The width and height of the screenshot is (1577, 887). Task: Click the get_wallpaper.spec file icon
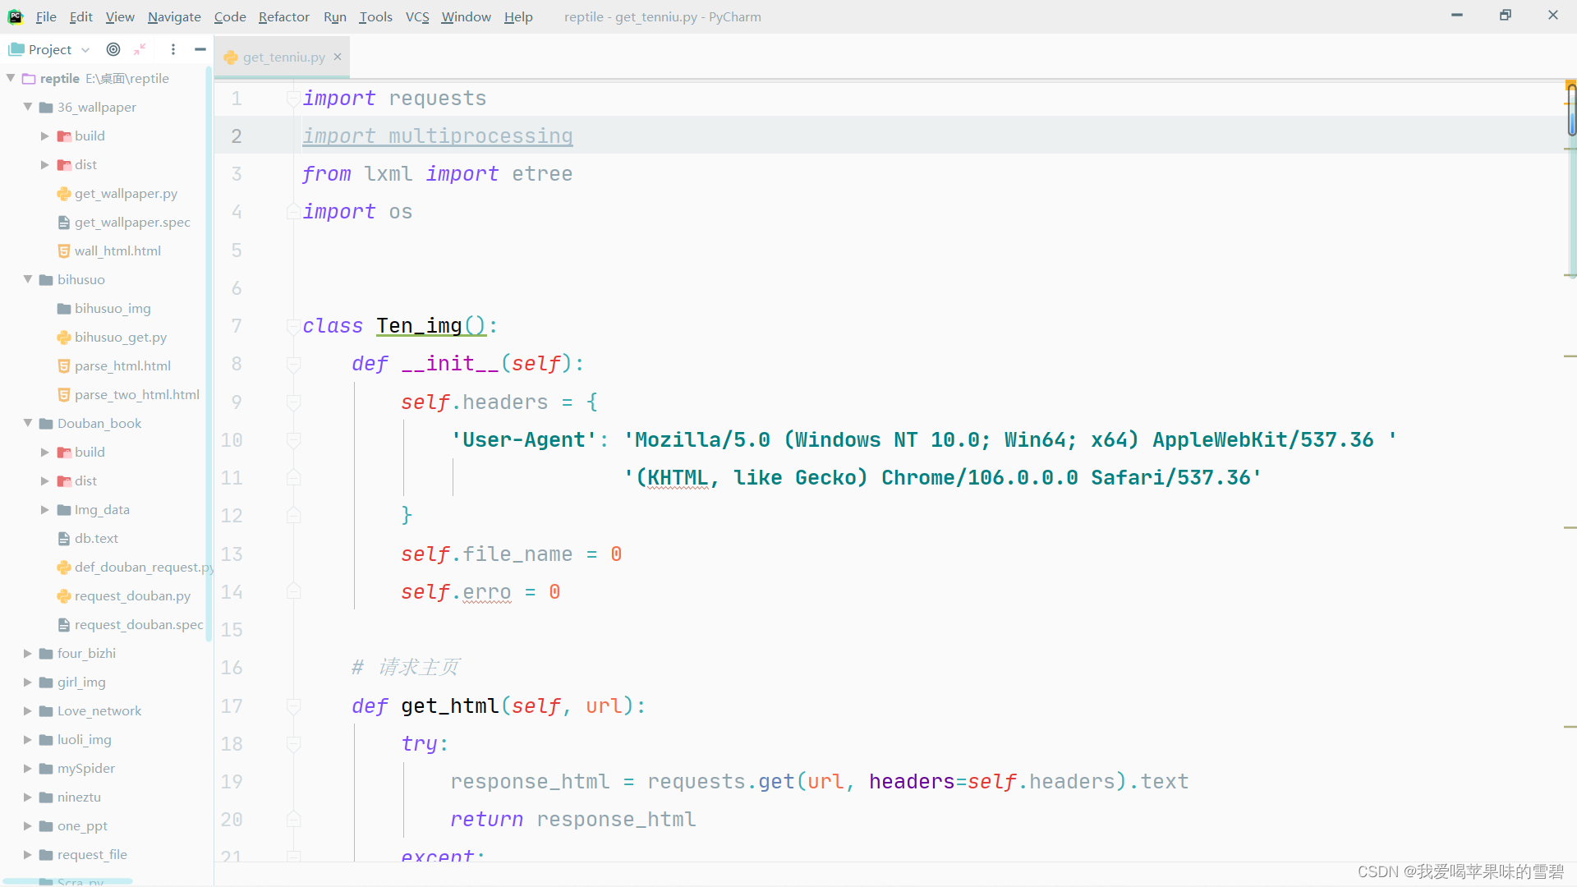(x=64, y=223)
